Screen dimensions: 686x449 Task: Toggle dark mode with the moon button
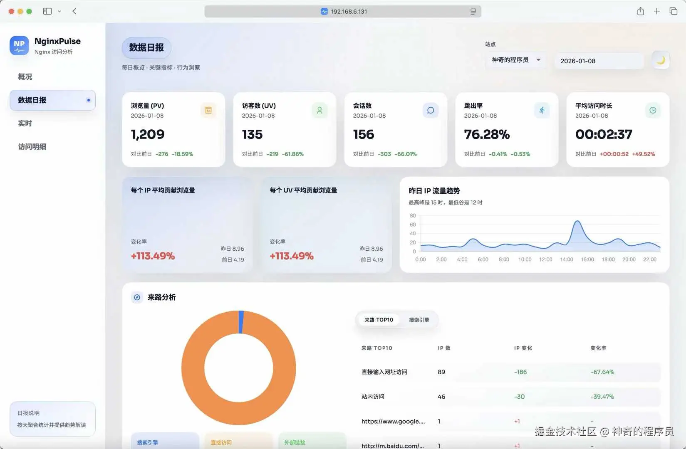[660, 60]
